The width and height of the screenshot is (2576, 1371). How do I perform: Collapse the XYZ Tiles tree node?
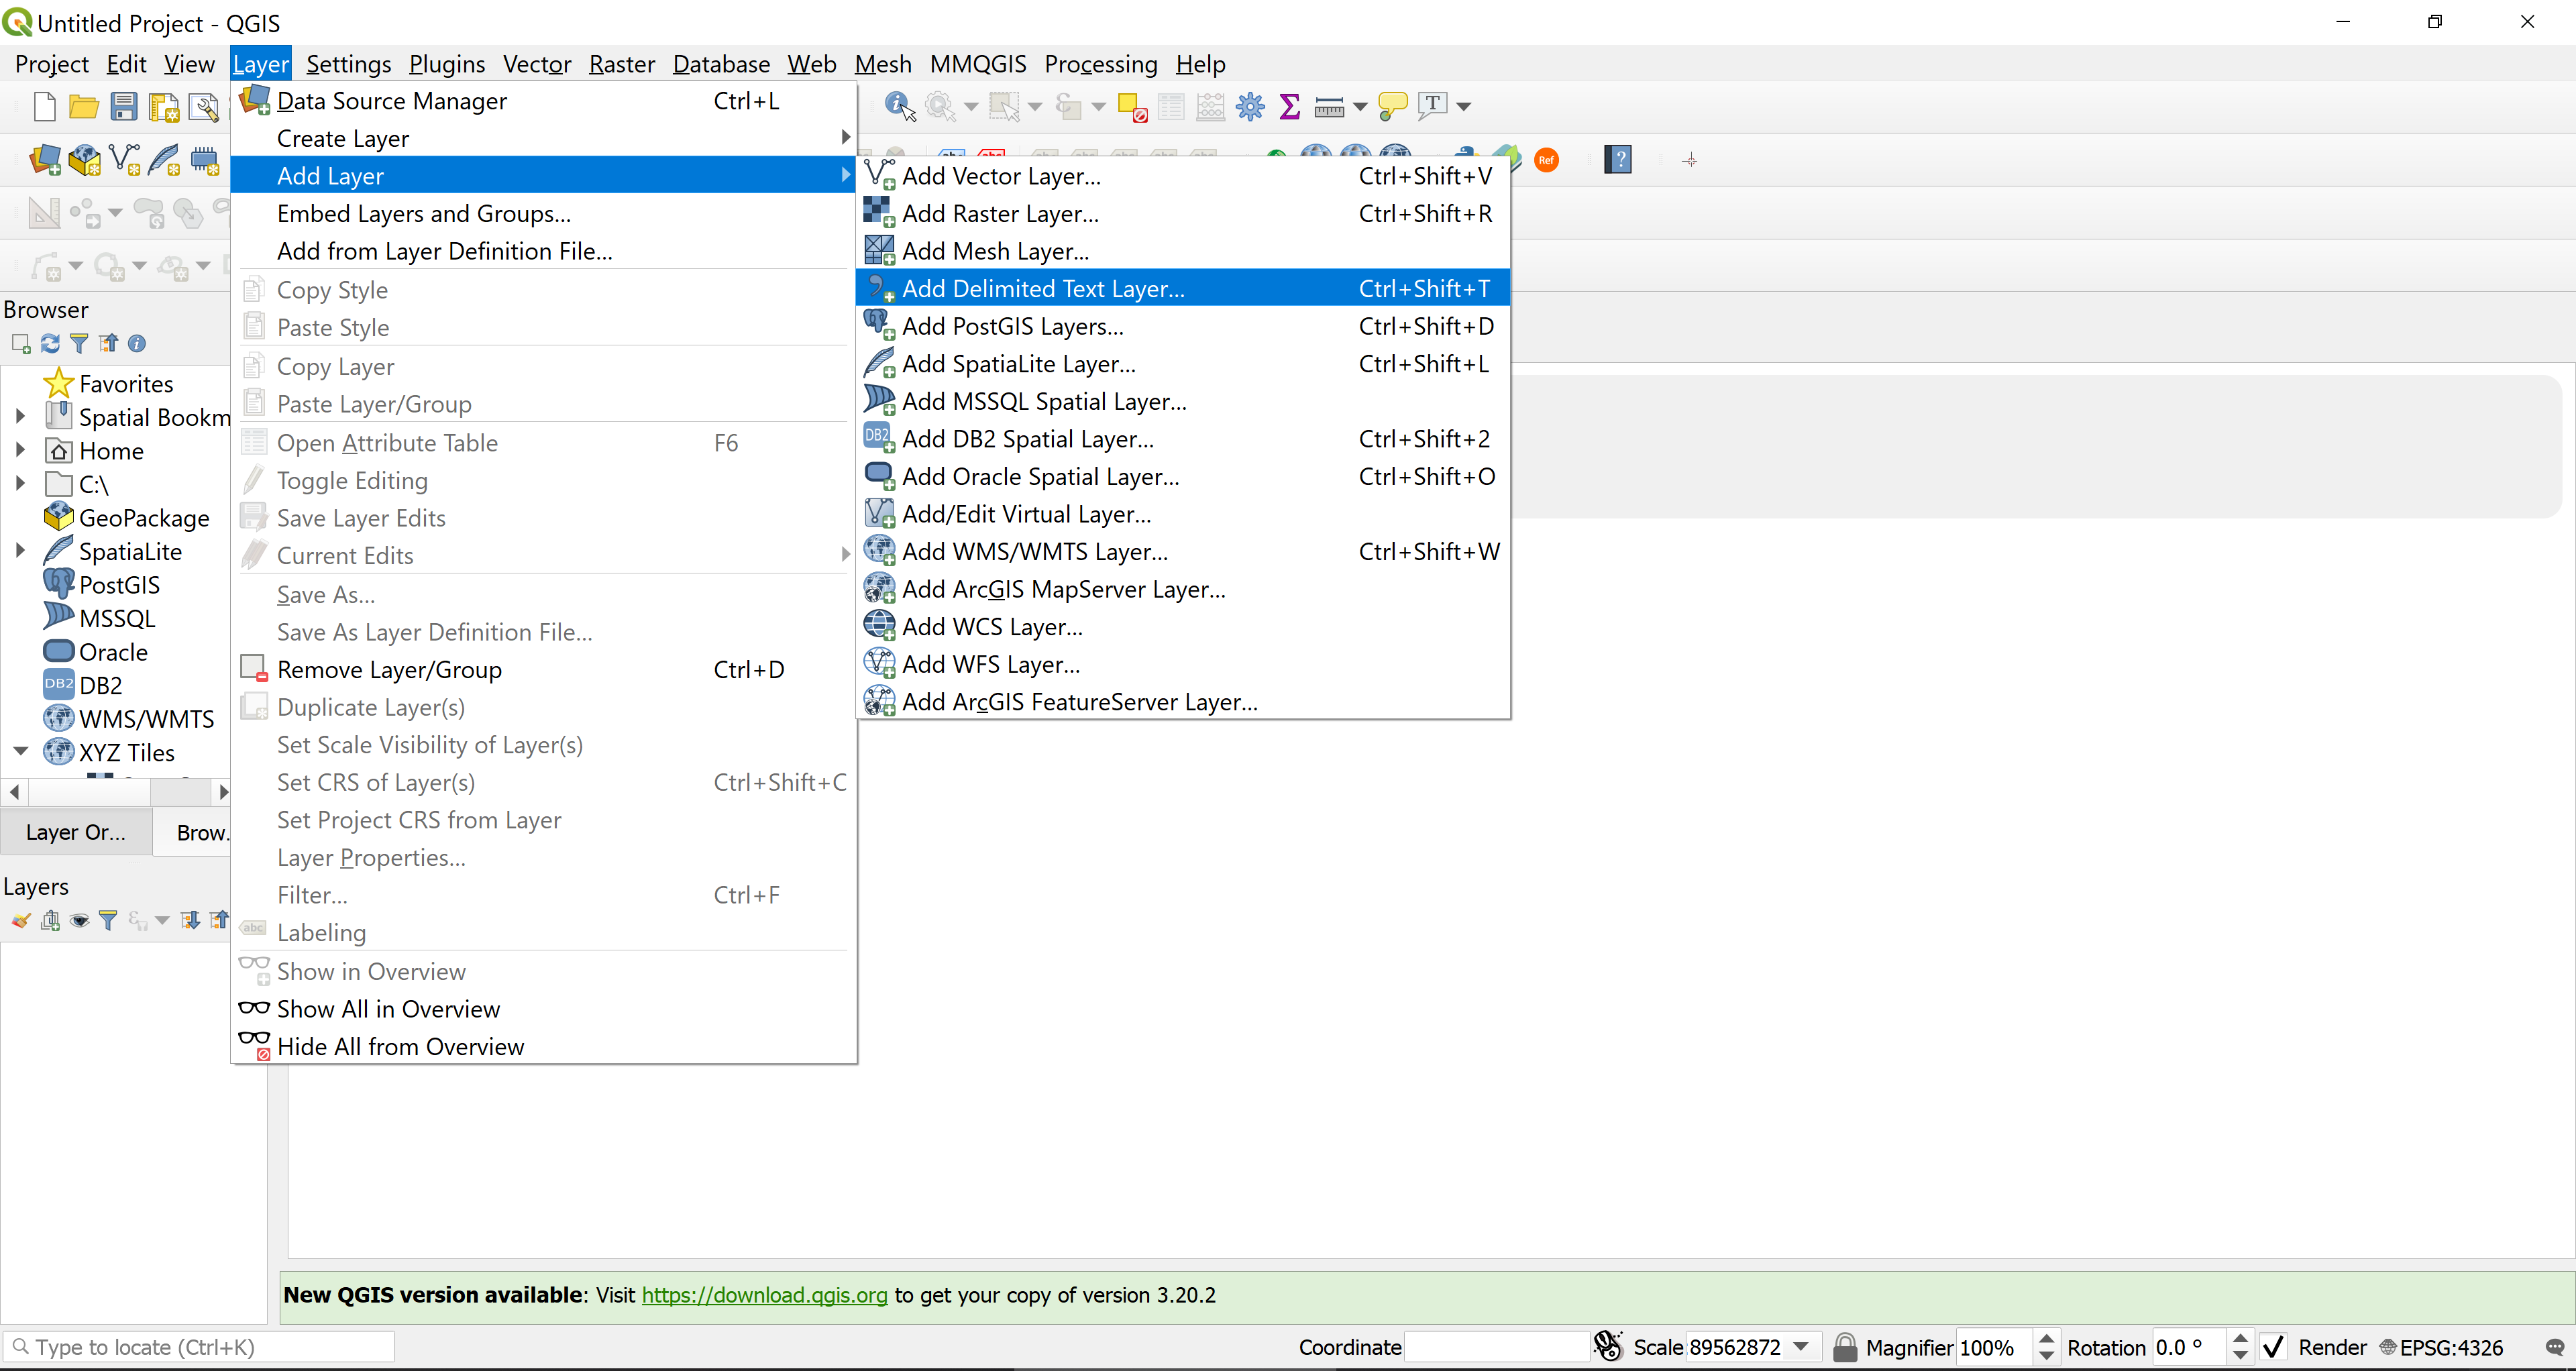point(19,752)
